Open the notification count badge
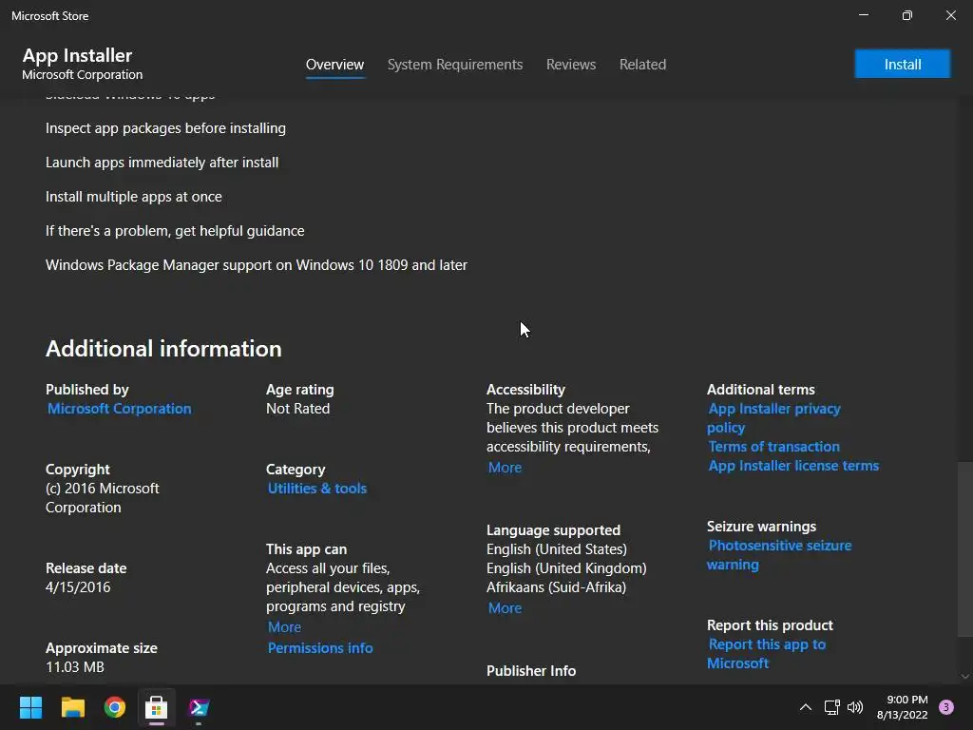 pyautogui.click(x=945, y=707)
